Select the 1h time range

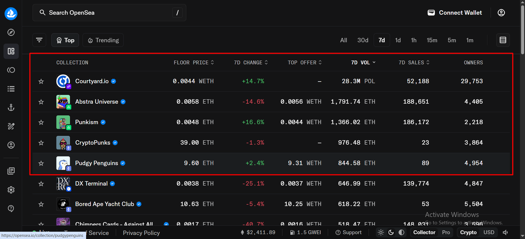[414, 40]
